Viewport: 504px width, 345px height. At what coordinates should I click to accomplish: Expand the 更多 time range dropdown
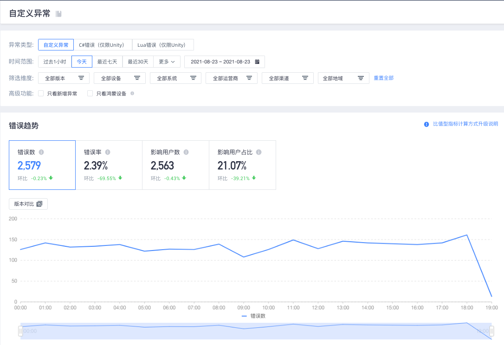coord(167,62)
